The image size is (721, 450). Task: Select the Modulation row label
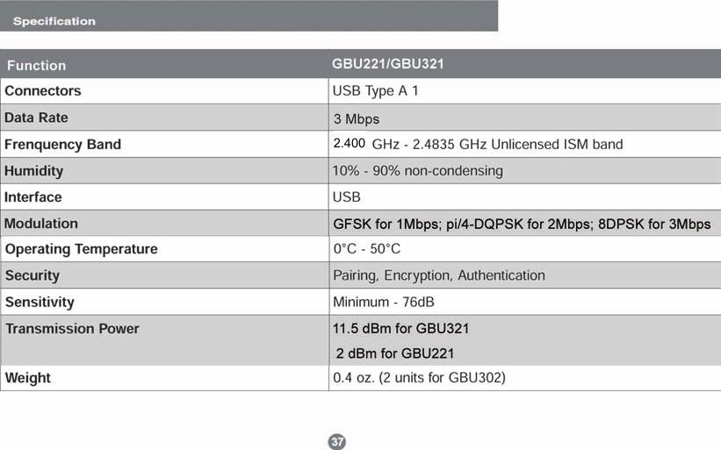pyautogui.click(x=41, y=224)
